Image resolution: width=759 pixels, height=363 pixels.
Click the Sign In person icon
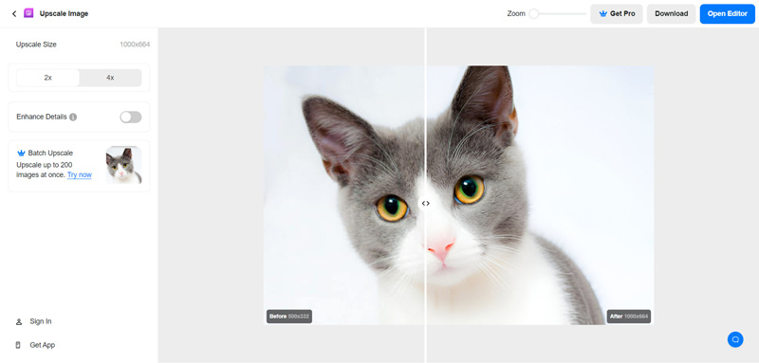[19, 322]
